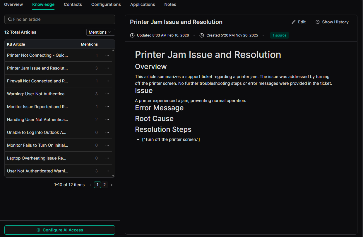Open ellipsis menu for Laptop Overheating Issue article
The image size is (363, 237).
107,158
